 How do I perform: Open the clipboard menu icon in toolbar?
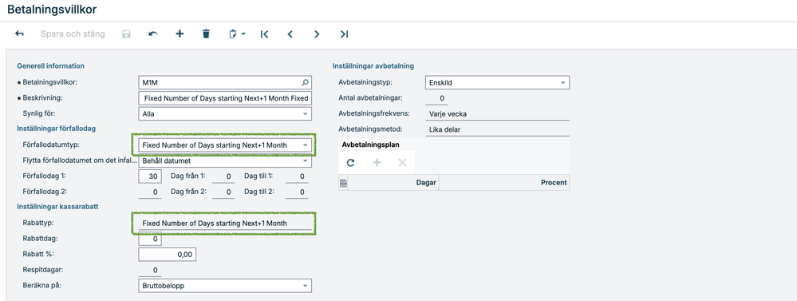(236, 34)
